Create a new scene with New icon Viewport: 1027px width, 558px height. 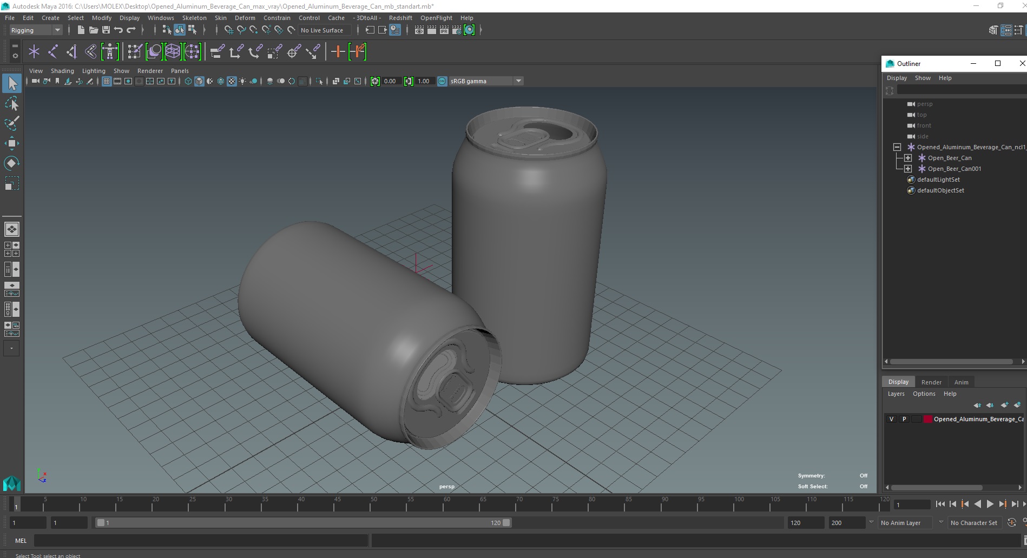(x=81, y=30)
